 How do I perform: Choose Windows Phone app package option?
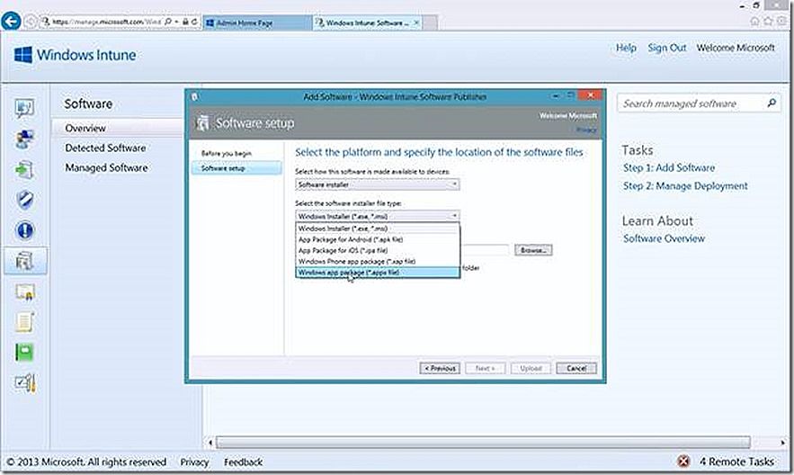pyautogui.click(x=378, y=261)
